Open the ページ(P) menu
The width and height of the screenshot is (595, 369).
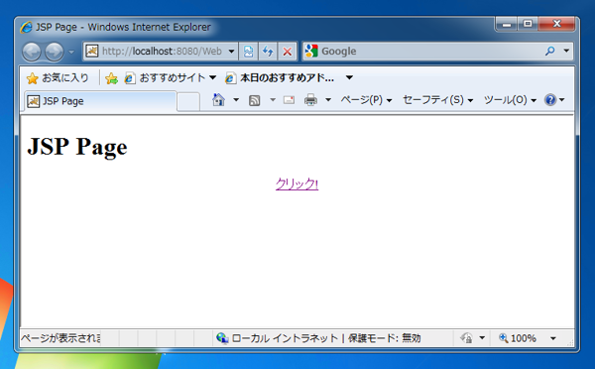tap(366, 100)
